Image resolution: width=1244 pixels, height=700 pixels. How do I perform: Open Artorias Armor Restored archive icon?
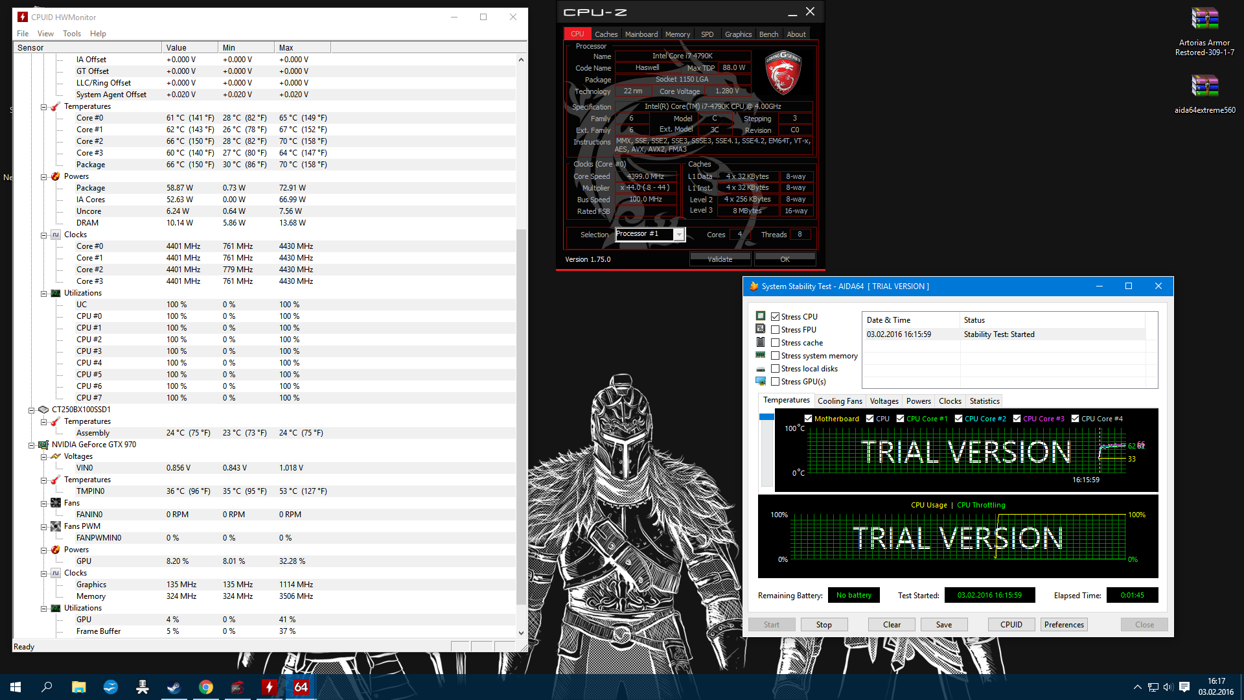(x=1204, y=32)
